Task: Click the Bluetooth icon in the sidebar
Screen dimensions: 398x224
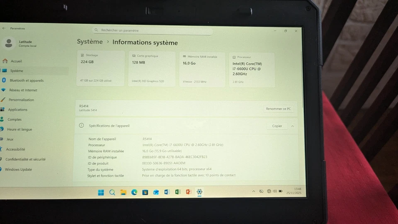Action: tap(4, 80)
